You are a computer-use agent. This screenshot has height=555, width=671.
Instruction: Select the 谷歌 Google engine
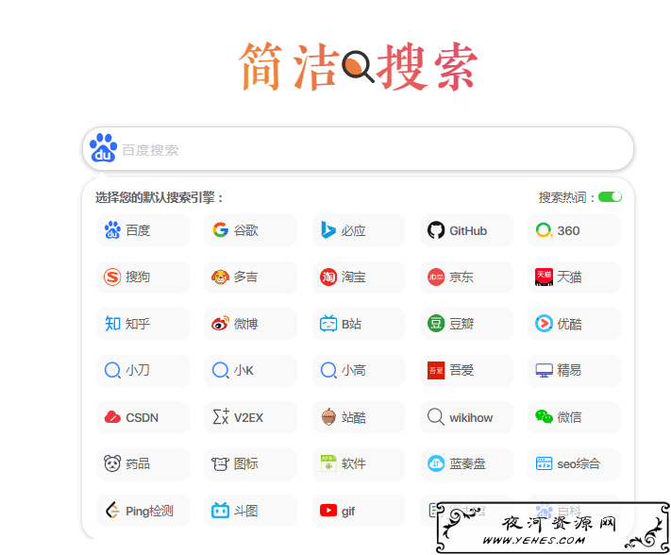coord(250,230)
